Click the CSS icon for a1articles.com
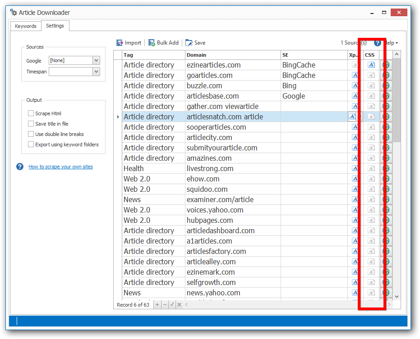The height and width of the screenshot is (339, 420). (x=371, y=241)
